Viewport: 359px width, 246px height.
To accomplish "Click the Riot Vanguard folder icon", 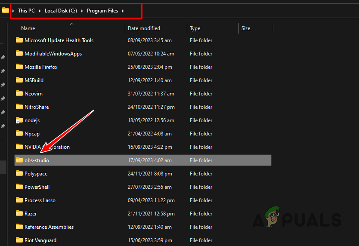I will coord(19,240).
